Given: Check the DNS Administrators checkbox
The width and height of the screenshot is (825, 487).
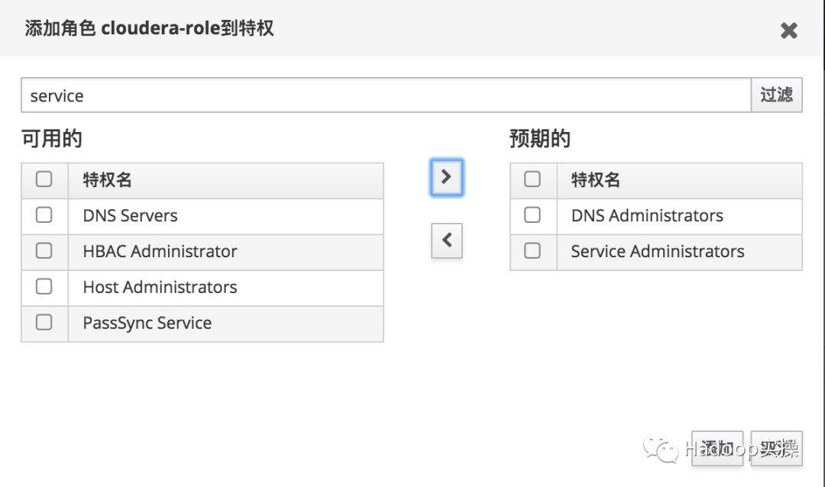Looking at the screenshot, I should coord(532,215).
